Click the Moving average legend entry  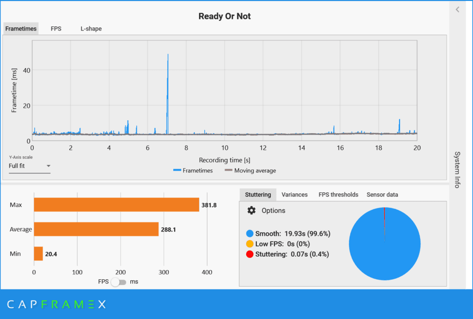click(250, 171)
